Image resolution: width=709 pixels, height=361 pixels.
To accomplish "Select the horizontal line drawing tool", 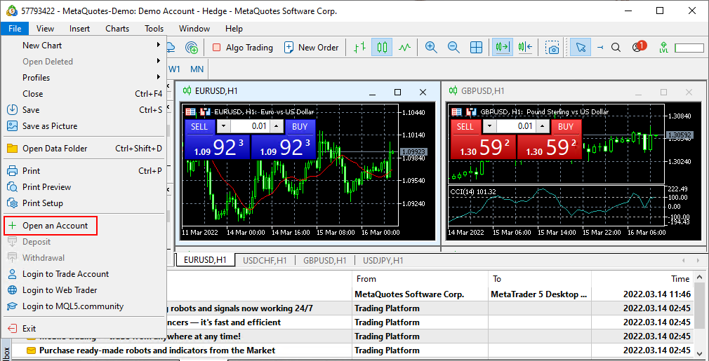I will [x=600, y=48].
